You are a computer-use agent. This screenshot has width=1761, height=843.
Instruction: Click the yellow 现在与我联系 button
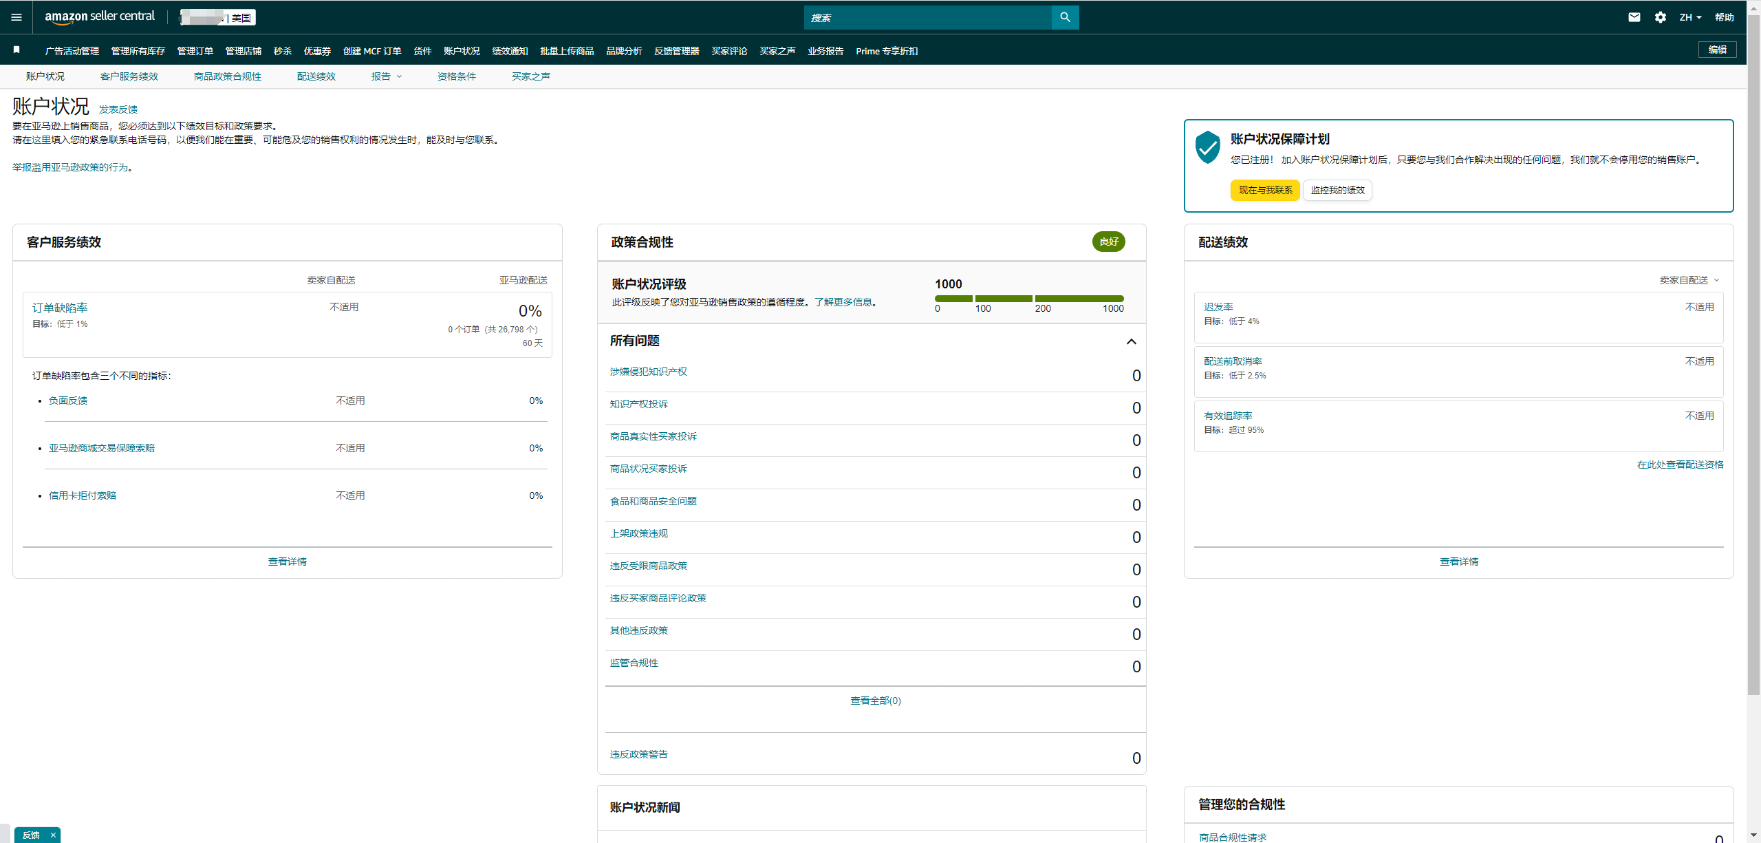click(x=1265, y=190)
